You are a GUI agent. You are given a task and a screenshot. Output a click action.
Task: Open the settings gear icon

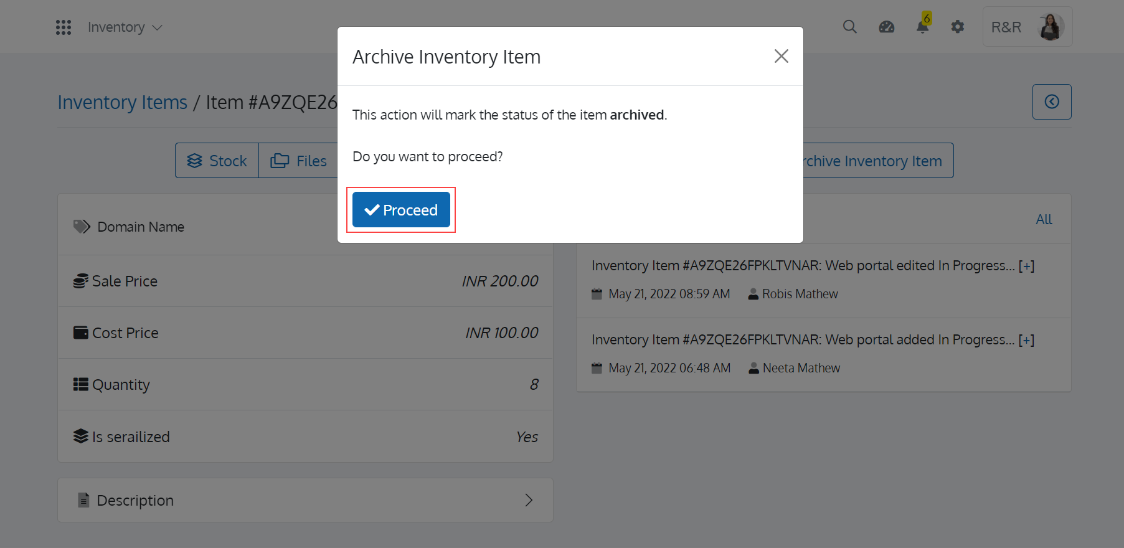958,27
